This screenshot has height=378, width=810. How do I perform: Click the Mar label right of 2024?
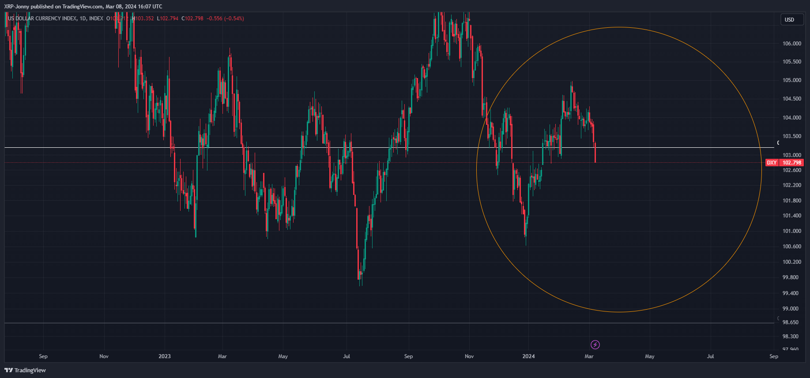[589, 356]
